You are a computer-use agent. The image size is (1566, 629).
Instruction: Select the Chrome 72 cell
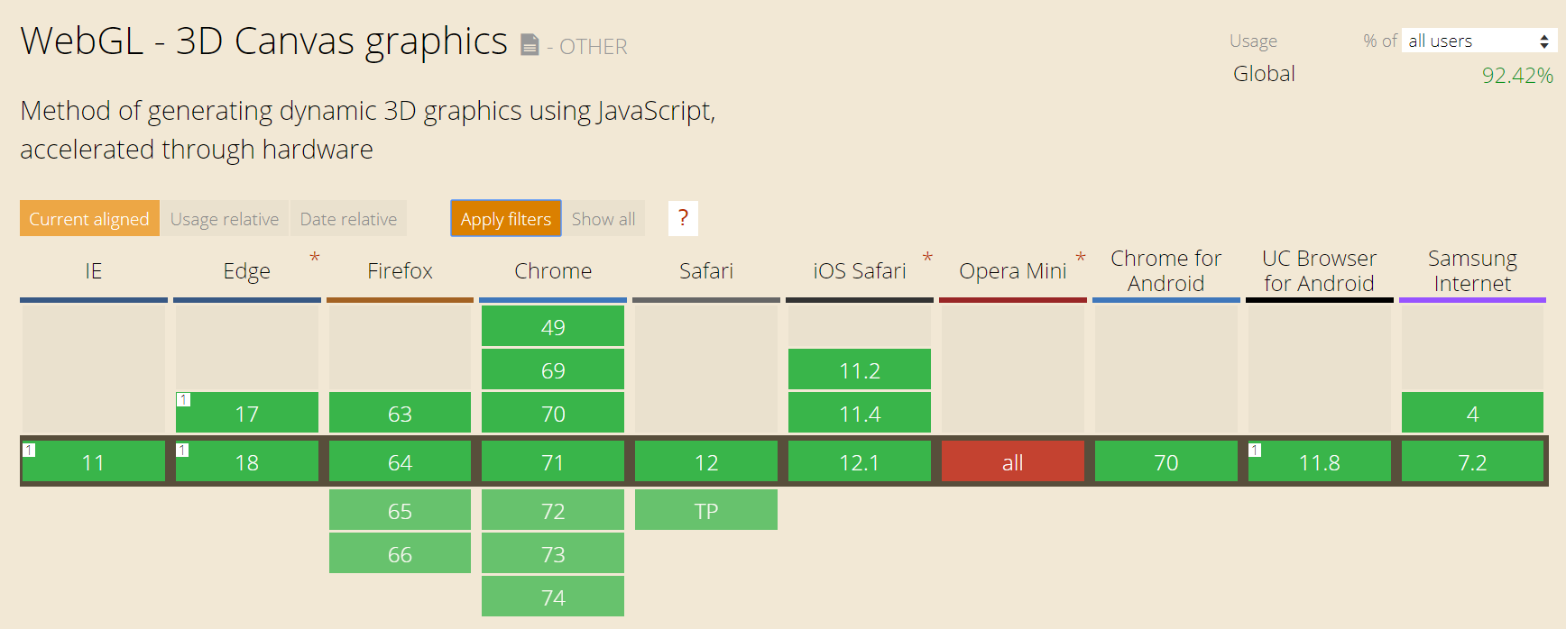click(x=553, y=510)
